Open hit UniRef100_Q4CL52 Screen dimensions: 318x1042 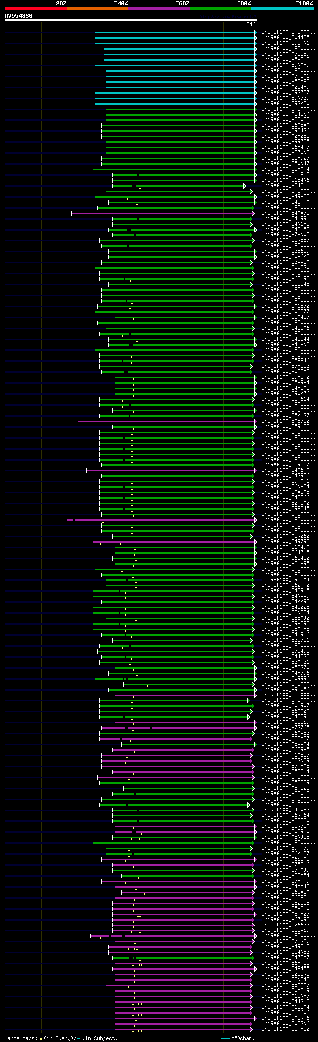(285, 230)
